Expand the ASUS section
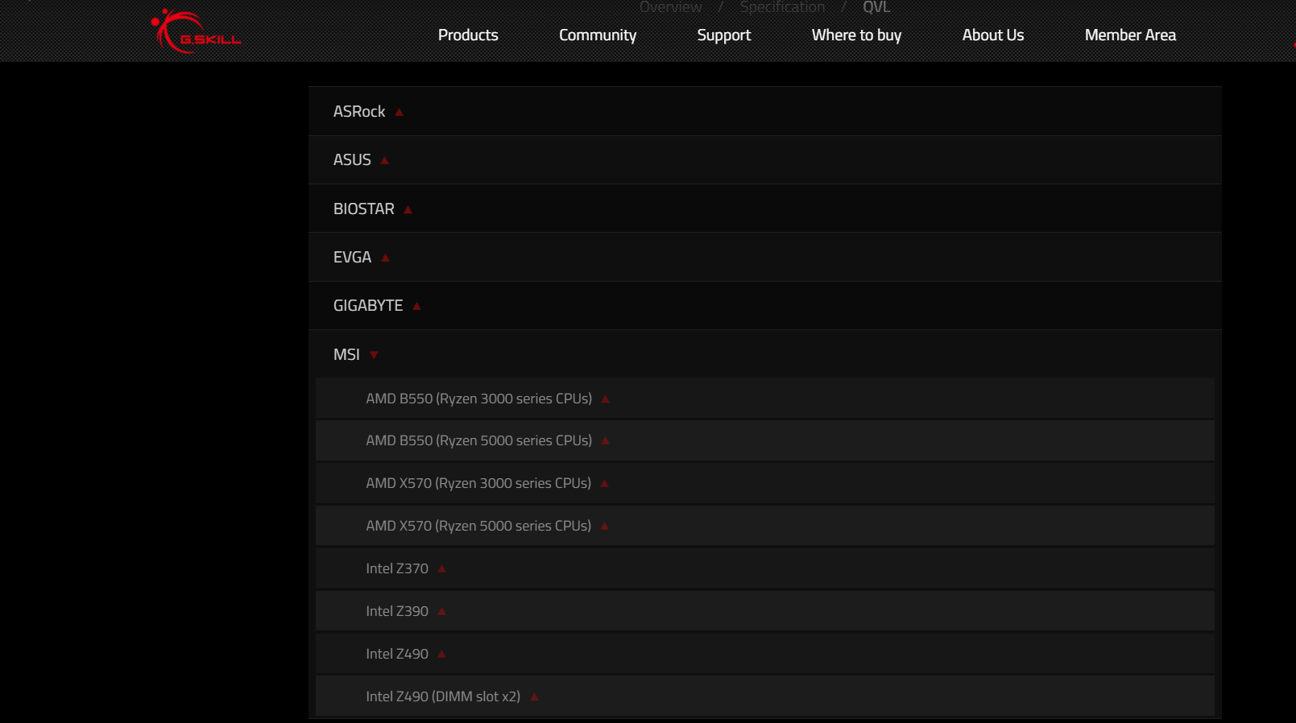This screenshot has height=723, width=1296. (764, 160)
